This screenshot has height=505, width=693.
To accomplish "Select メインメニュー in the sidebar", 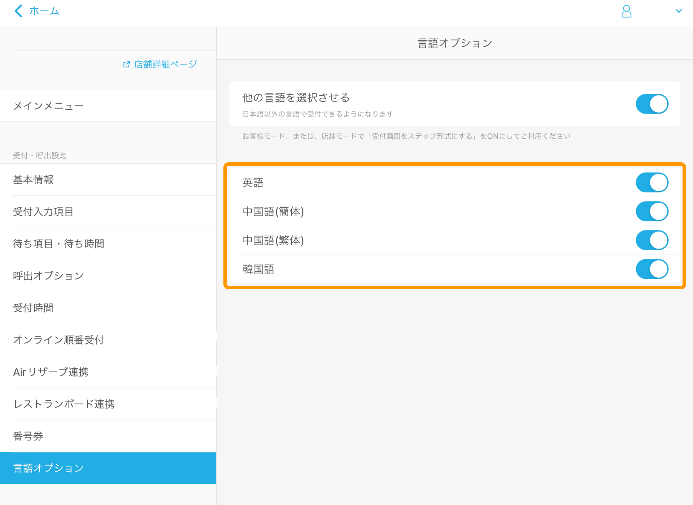I will tap(49, 105).
